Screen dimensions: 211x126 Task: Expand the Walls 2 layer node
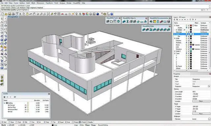(175, 51)
